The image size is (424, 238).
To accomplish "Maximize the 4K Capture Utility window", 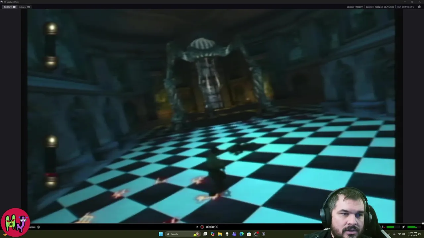I will (412, 2).
